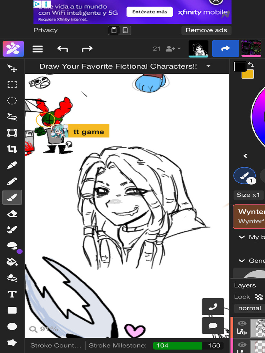
Task: Open the Size x1 brush size control
Action: (x=248, y=195)
